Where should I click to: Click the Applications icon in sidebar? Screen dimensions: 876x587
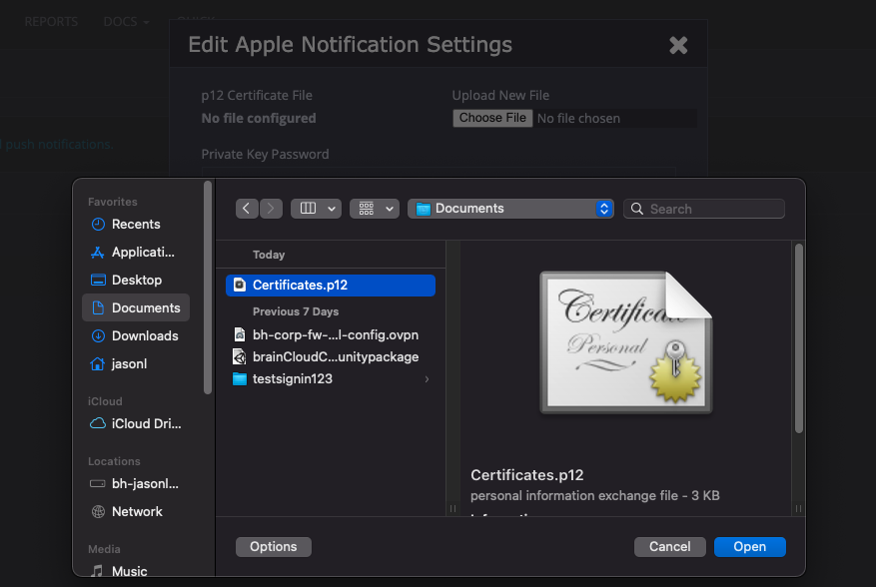click(x=98, y=253)
